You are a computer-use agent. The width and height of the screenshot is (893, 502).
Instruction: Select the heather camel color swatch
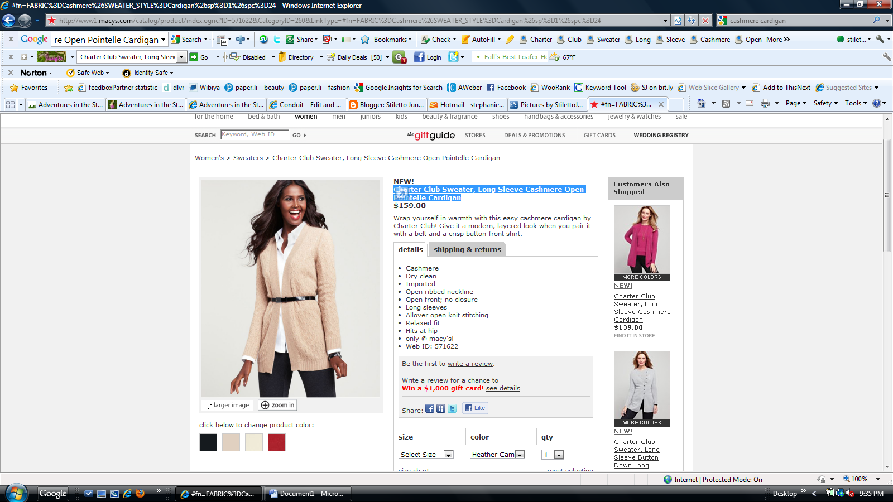[x=231, y=442]
